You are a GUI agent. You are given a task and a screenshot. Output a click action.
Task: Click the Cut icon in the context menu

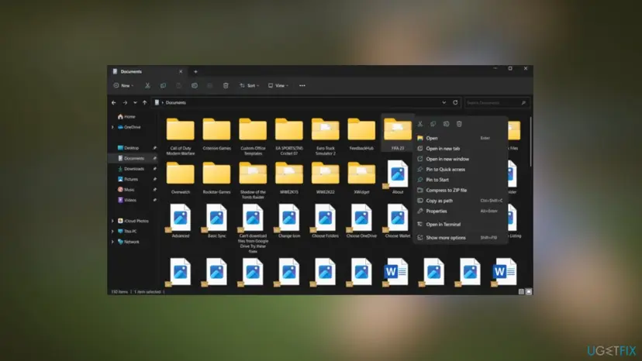[420, 124]
